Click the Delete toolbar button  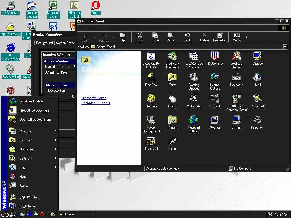[x=204, y=37]
